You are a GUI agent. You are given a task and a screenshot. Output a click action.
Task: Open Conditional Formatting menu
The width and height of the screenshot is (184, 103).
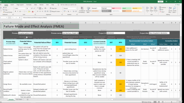coord(82,10)
